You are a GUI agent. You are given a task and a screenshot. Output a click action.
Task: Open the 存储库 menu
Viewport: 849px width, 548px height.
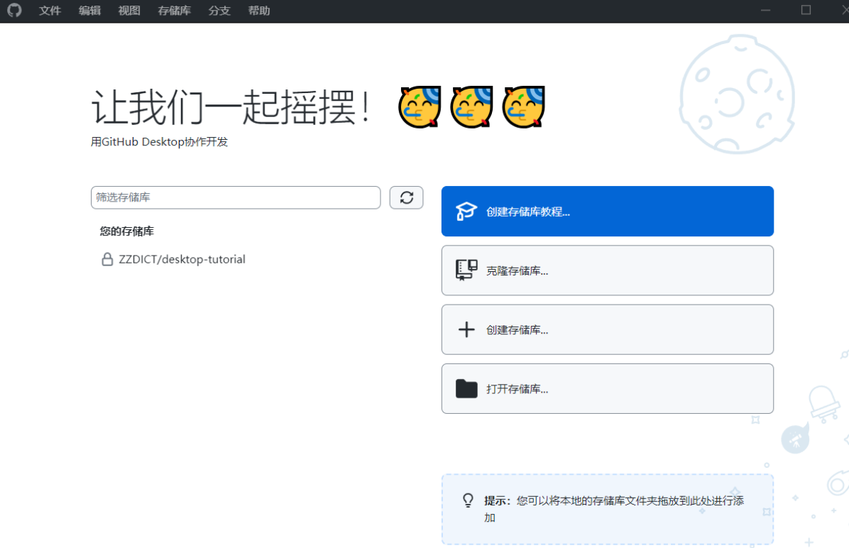(x=175, y=11)
